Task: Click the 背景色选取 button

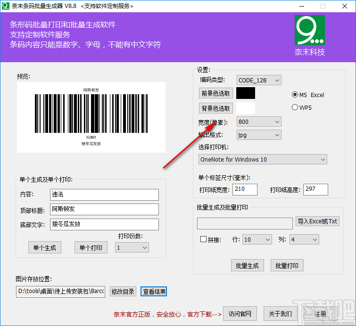Action: 216,108
